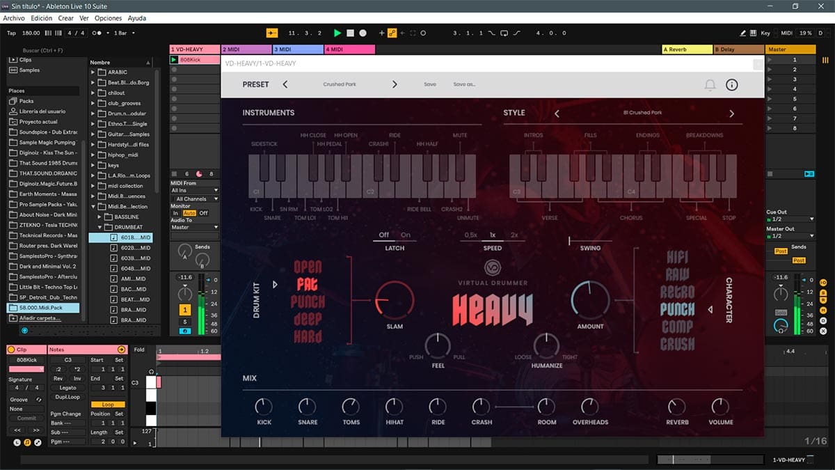The height and width of the screenshot is (470, 835).
Task: Toggle the computer MIDI keyboard icon
Action: pyautogui.click(x=754, y=33)
